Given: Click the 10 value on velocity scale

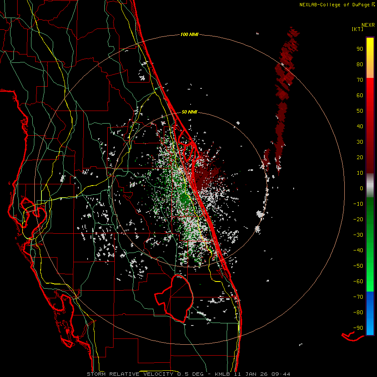Looking at the screenshot, I should coord(360,173).
